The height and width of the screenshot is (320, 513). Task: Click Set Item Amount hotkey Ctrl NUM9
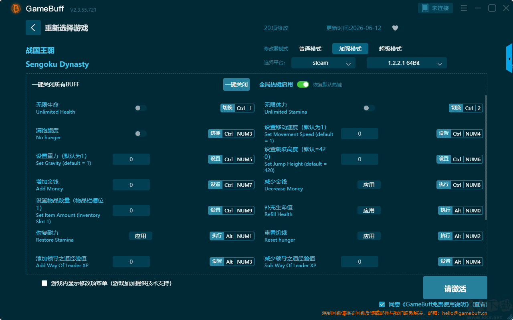pos(231,210)
